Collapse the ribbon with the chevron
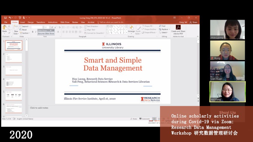The width and height of the screenshot is (253, 142). pos(198,37)
